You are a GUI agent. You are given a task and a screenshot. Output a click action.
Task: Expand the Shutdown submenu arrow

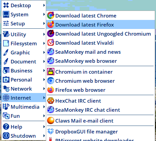[44, 136]
